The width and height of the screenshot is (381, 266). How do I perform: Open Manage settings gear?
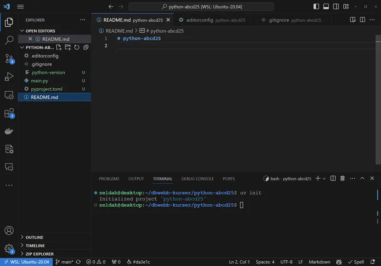[x=9, y=248]
